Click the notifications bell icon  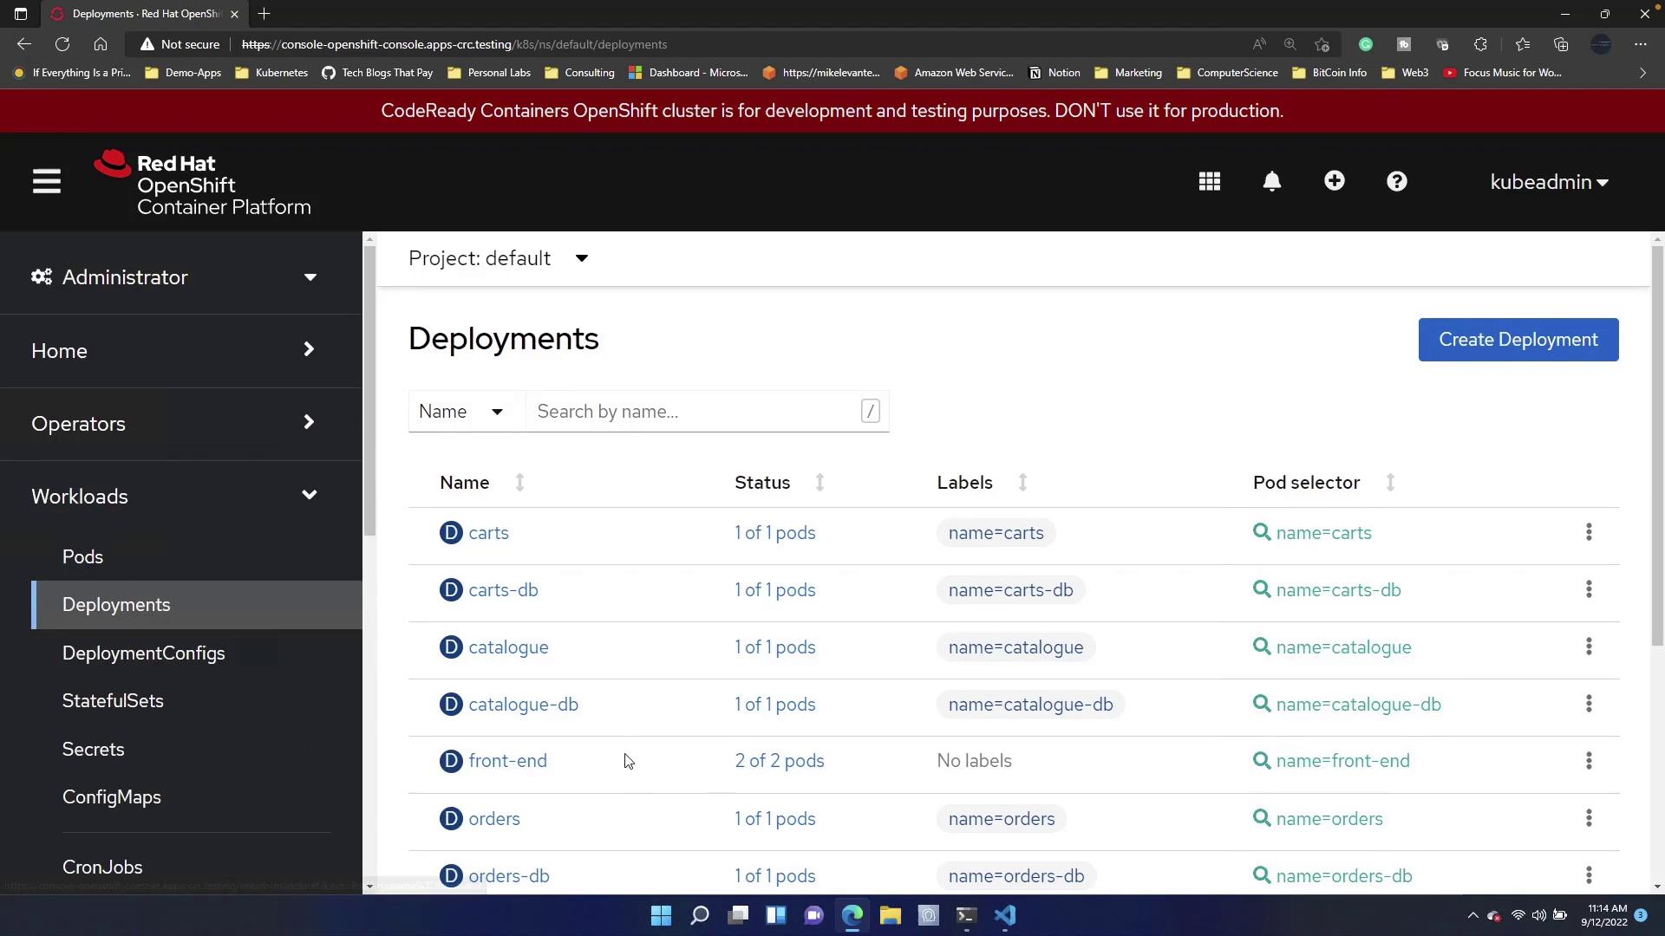click(1272, 182)
